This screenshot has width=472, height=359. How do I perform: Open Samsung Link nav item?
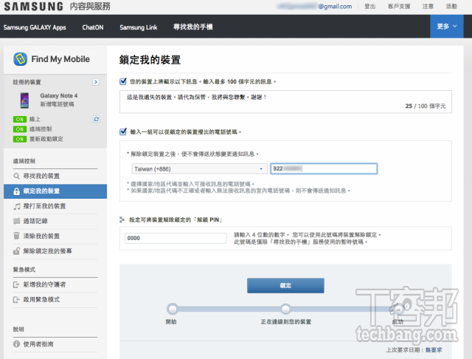tap(139, 27)
